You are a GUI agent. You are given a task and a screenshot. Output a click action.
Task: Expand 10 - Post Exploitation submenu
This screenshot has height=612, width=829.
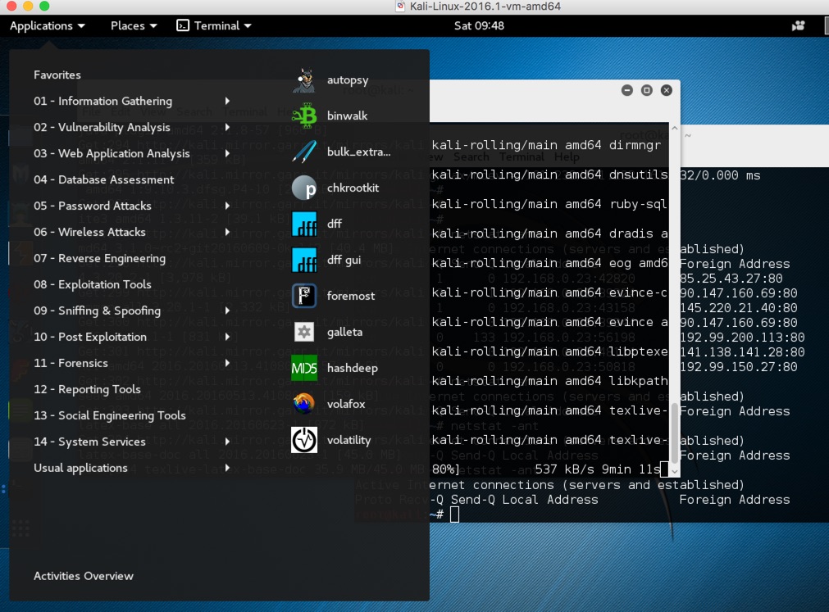point(227,337)
